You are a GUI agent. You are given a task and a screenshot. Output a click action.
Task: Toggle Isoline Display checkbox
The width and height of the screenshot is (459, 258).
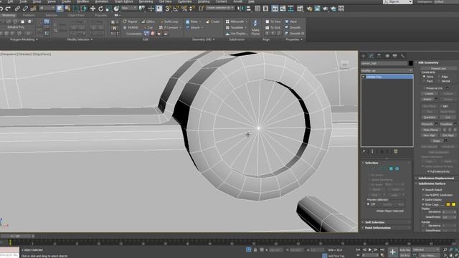[423, 199]
